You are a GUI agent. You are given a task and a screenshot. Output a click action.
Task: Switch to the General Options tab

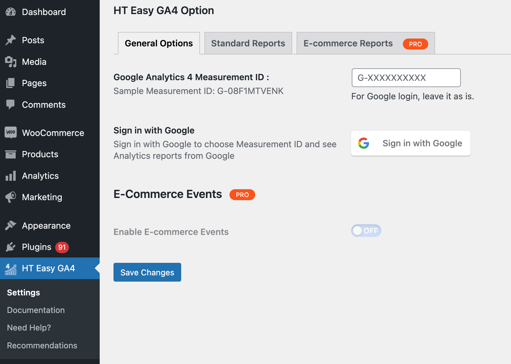coord(159,43)
